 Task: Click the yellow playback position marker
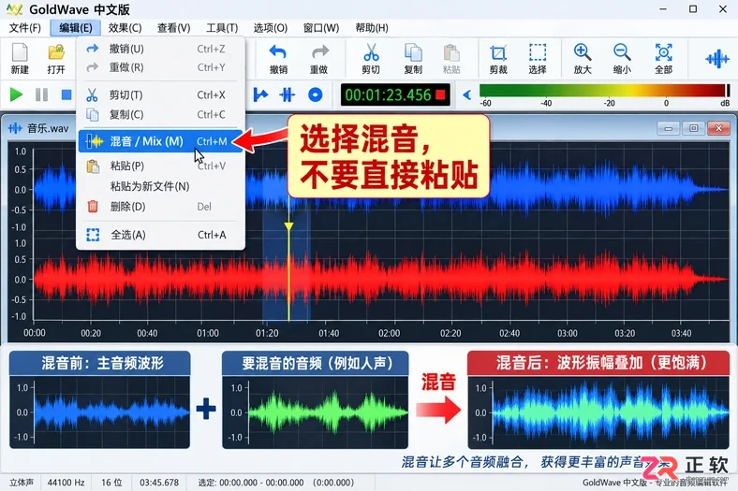click(288, 227)
